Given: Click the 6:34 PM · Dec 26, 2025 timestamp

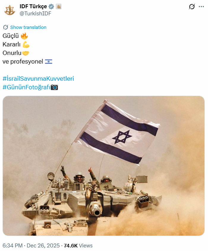Looking at the screenshot, I should (31, 246).
